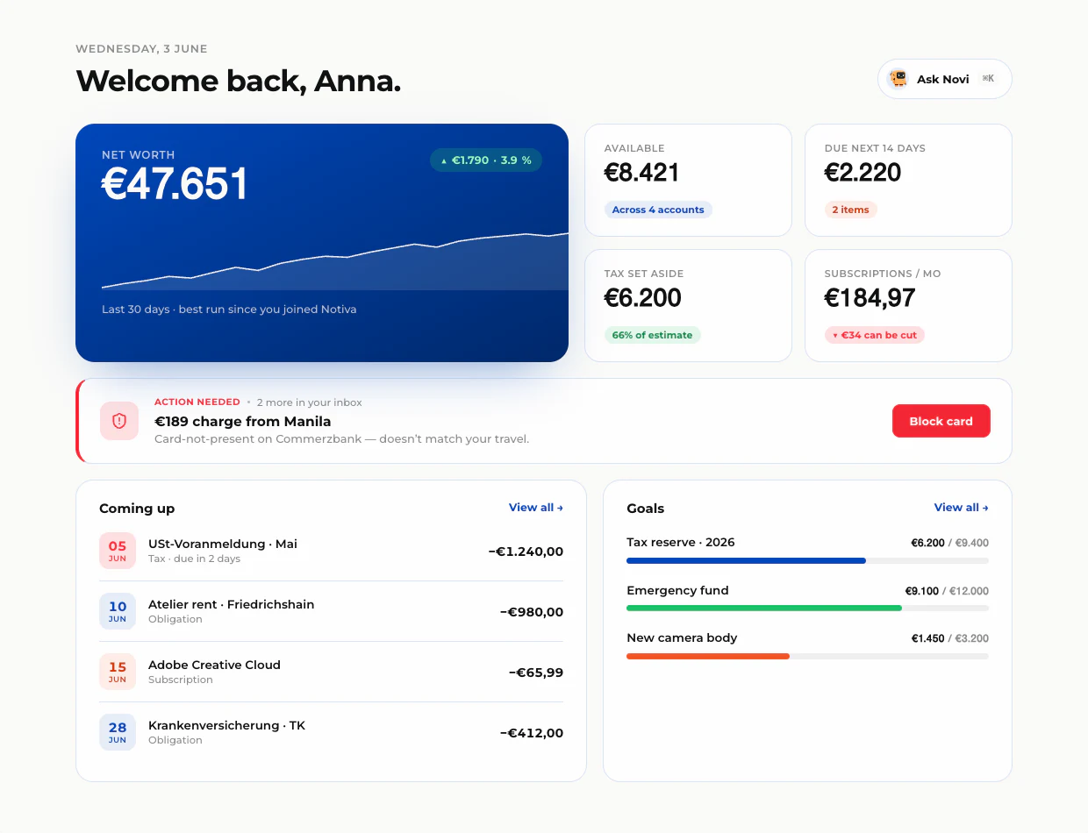Click the 05 JUN date badge

(x=118, y=551)
